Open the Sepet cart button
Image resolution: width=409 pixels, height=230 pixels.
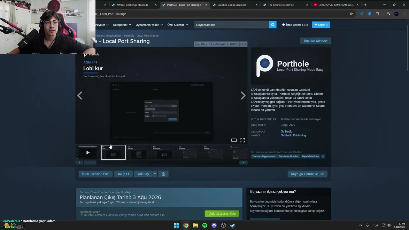click(320, 25)
